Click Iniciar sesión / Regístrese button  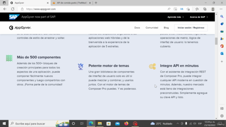coord(191,28)
